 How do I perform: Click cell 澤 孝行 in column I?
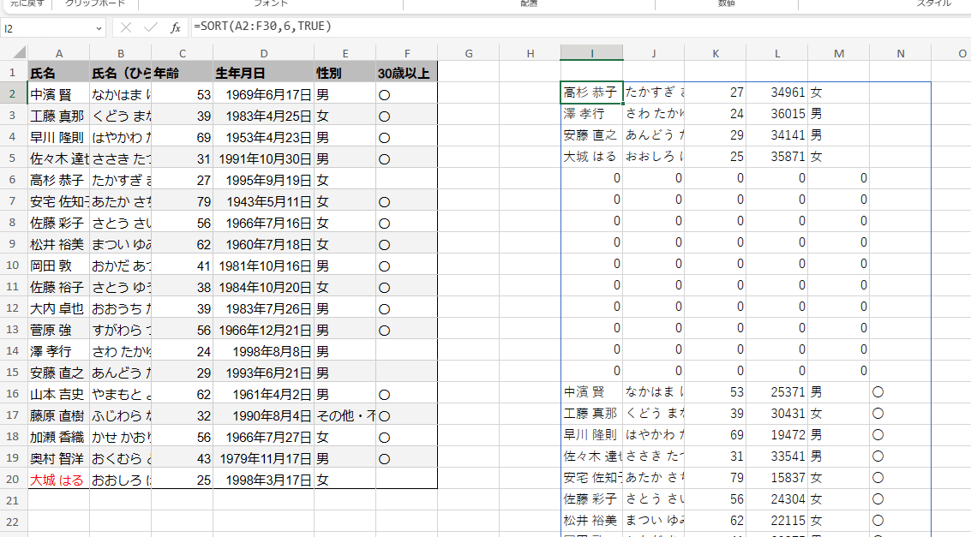591,114
